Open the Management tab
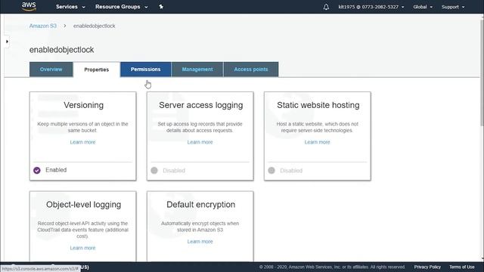Screen dimensions: 484x272 point(197,70)
